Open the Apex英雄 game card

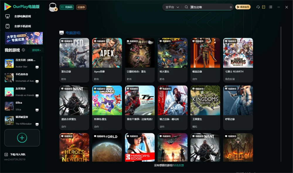coord(107,60)
